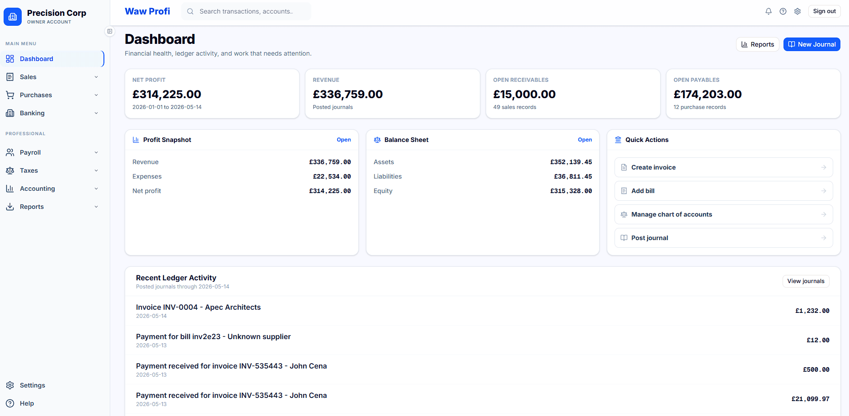
Task: Click the arrow icon on Create invoice
Action: [x=824, y=167]
